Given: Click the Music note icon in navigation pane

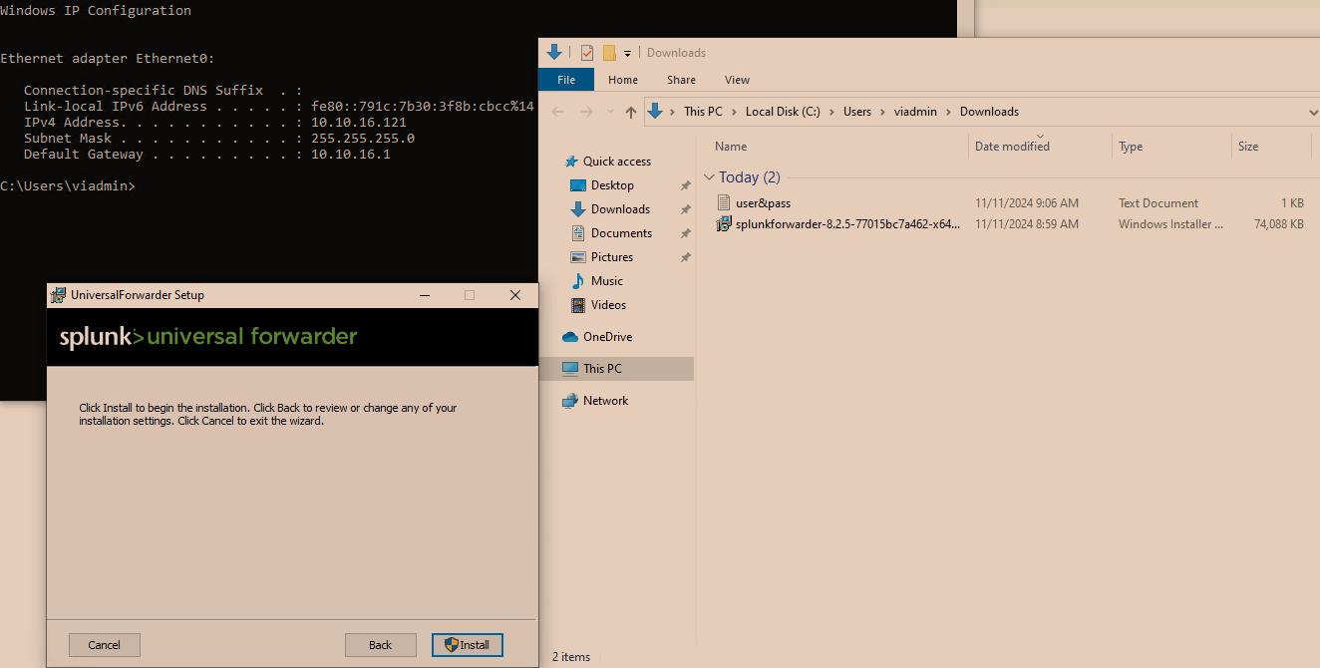Looking at the screenshot, I should 578,281.
